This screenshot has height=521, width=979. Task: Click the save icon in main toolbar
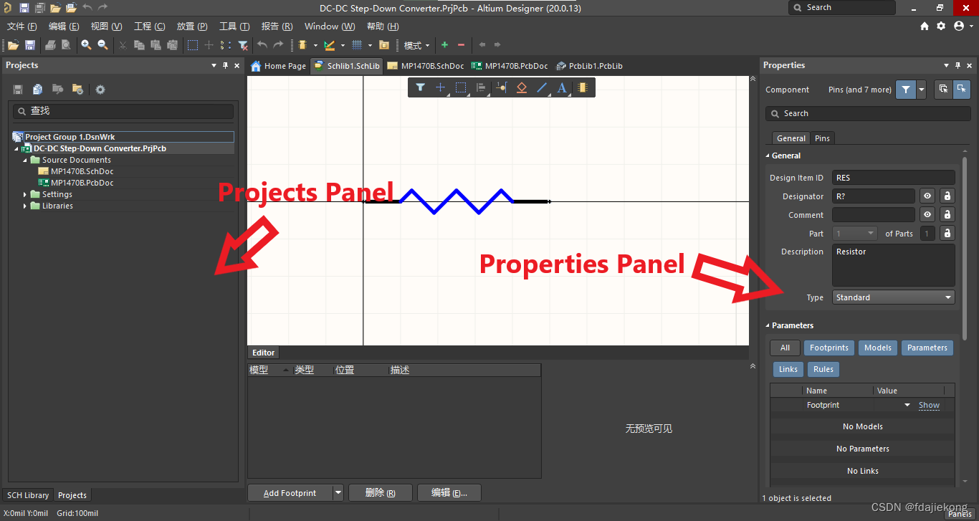pos(30,45)
